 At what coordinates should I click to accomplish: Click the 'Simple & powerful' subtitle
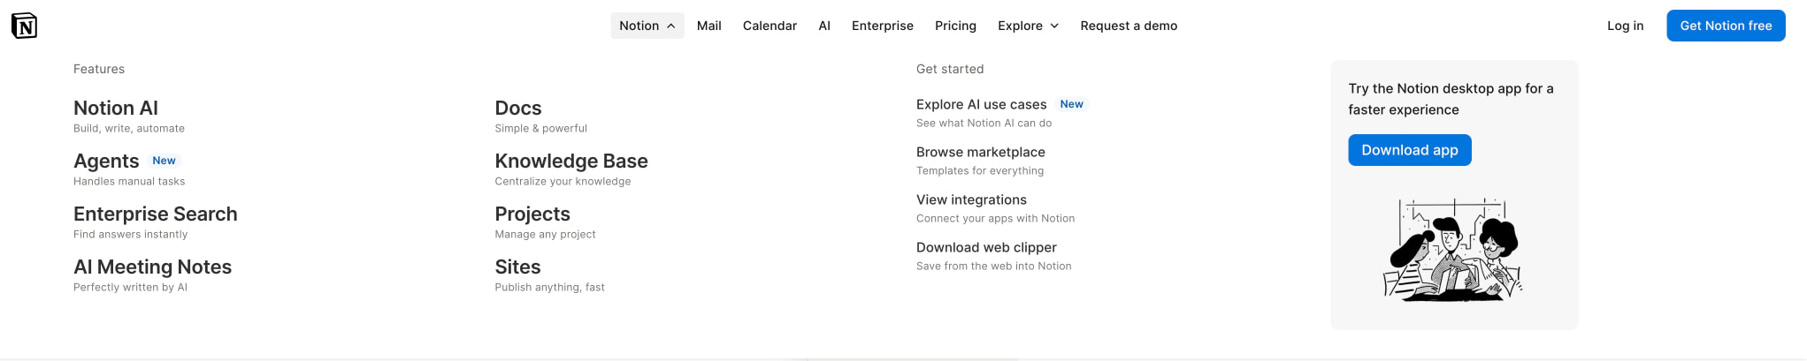tap(541, 128)
